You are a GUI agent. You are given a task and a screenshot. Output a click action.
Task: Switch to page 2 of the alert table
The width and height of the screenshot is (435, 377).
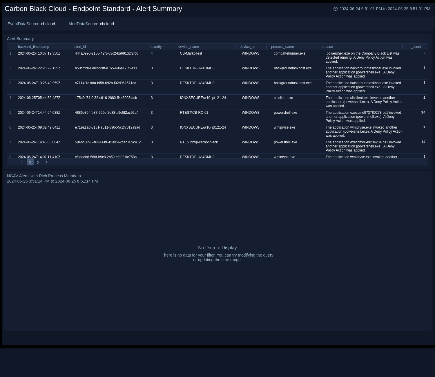click(x=38, y=162)
